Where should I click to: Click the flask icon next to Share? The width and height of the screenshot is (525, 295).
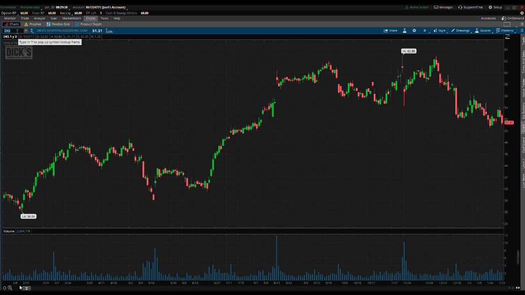coord(404,31)
